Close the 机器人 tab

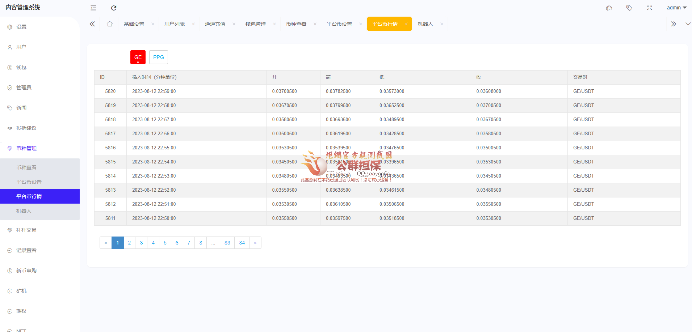click(x=442, y=24)
